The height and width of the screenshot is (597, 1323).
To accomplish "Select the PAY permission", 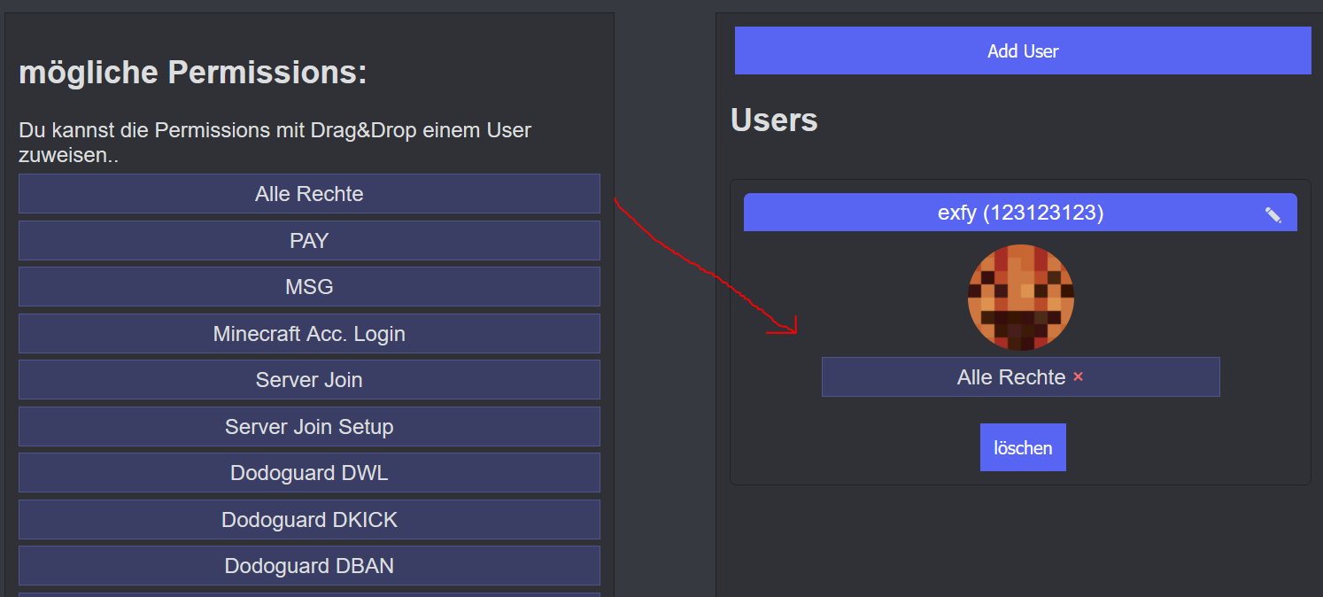I will click(x=309, y=240).
